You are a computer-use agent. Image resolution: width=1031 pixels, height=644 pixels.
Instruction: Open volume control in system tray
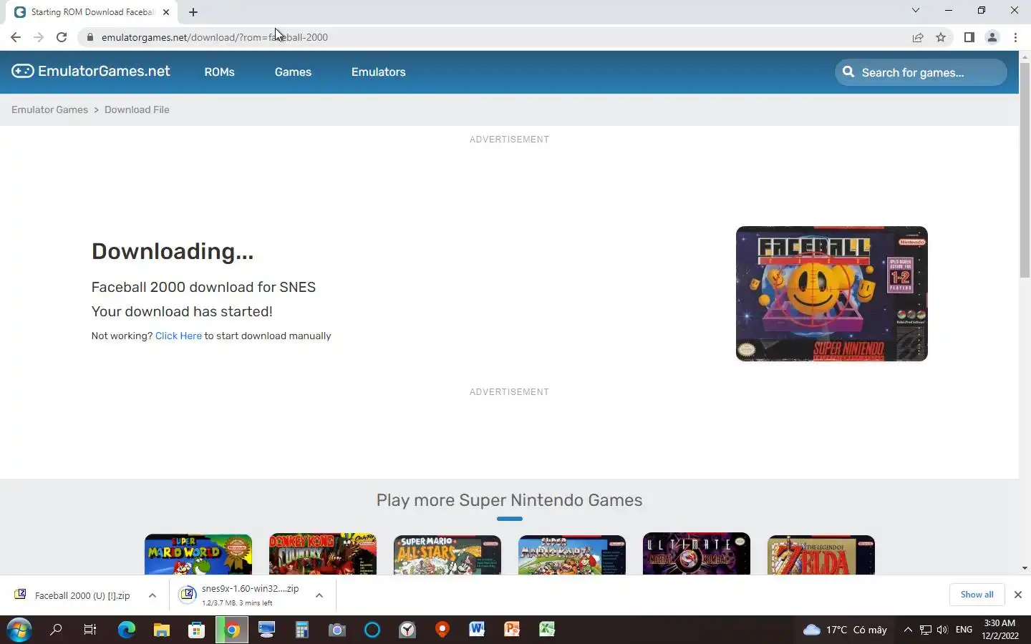[942, 630]
